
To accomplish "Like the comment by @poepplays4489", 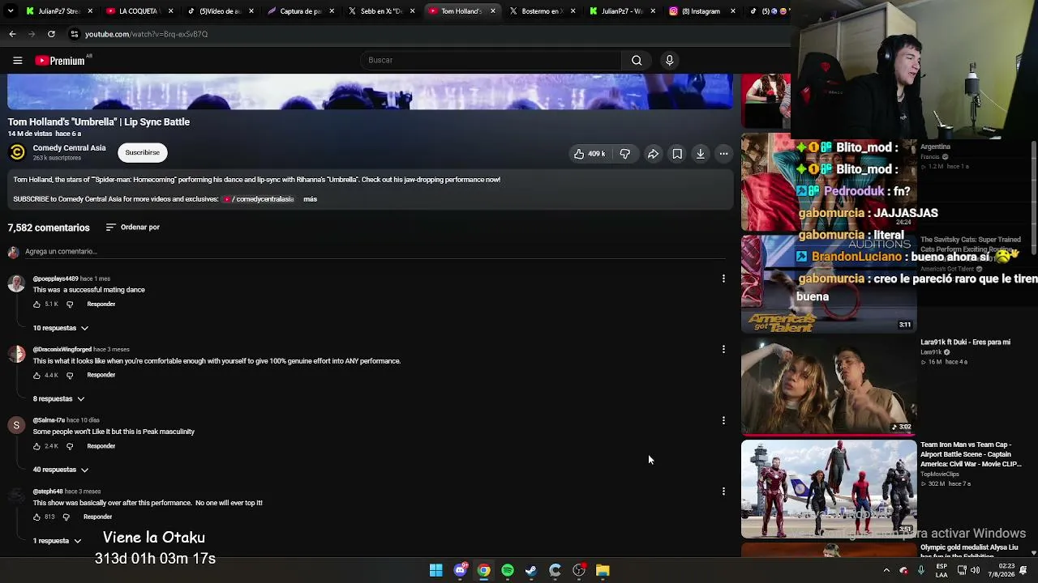I will (36, 304).
